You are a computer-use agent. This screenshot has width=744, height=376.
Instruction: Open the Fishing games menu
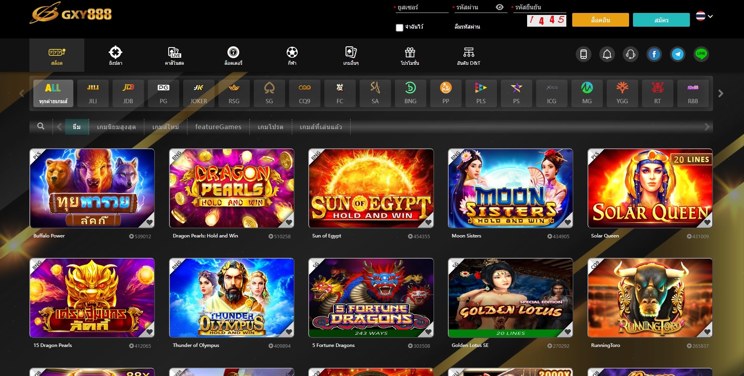point(116,55)
